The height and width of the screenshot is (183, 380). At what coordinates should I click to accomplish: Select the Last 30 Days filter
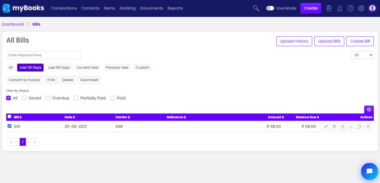[x=30, y=68]
